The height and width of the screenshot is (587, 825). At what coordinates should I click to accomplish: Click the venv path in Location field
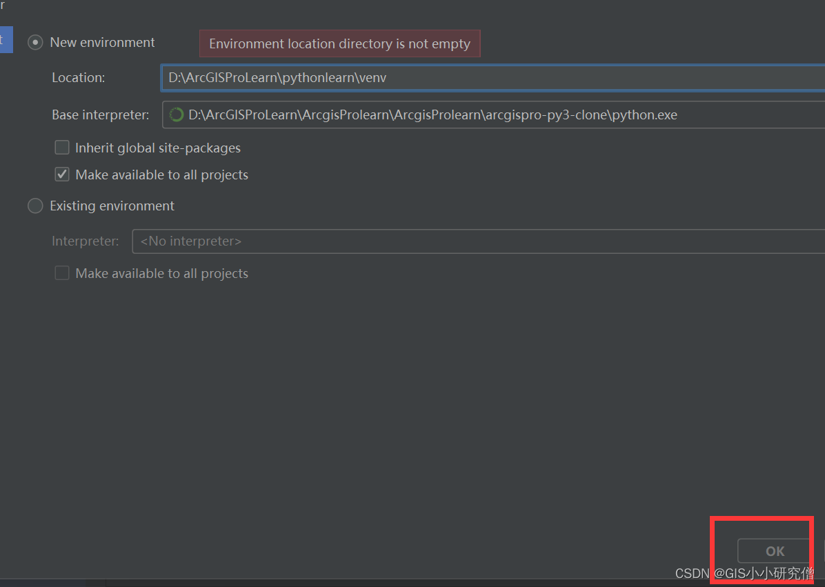(276, 77)
